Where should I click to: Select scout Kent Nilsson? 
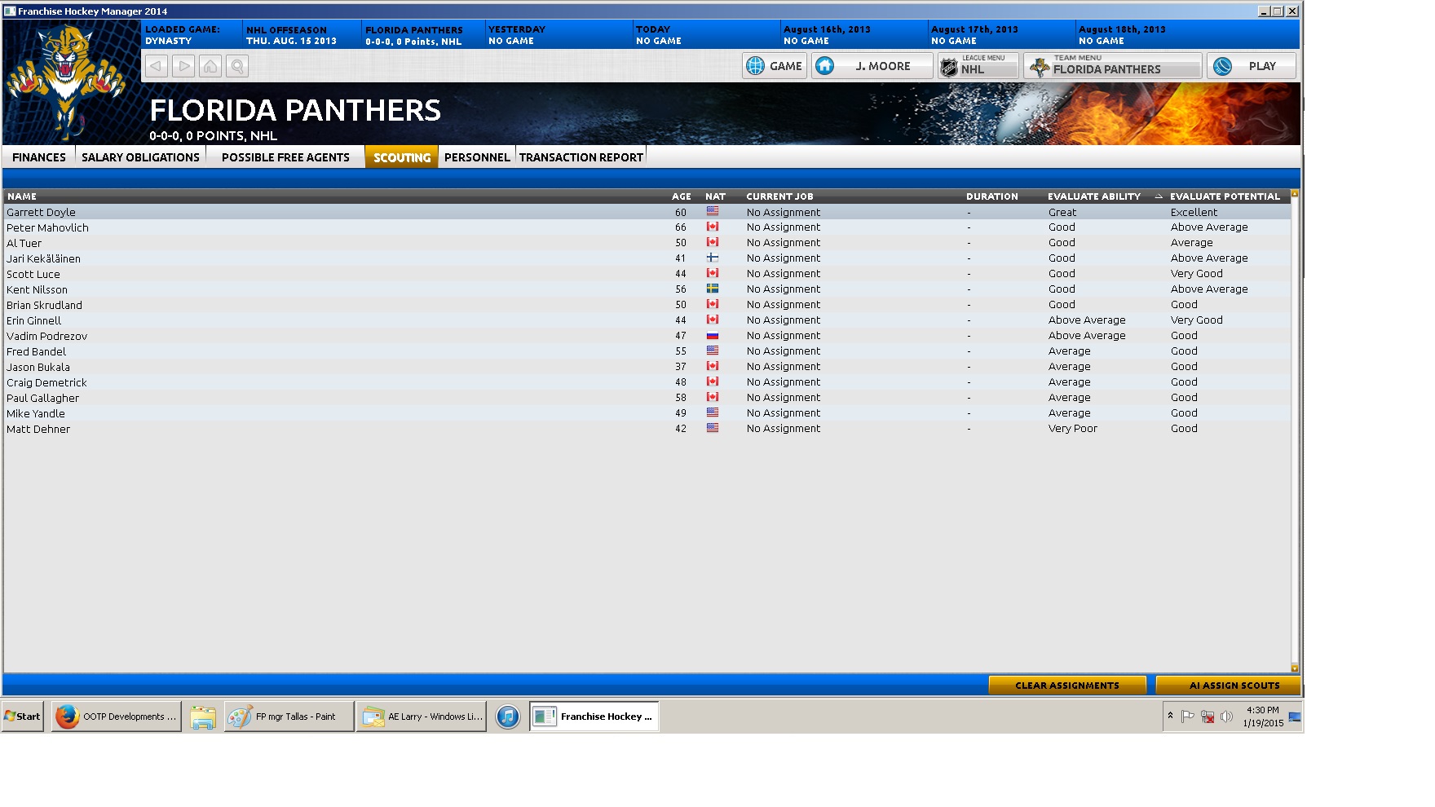[x=37, y=289]
